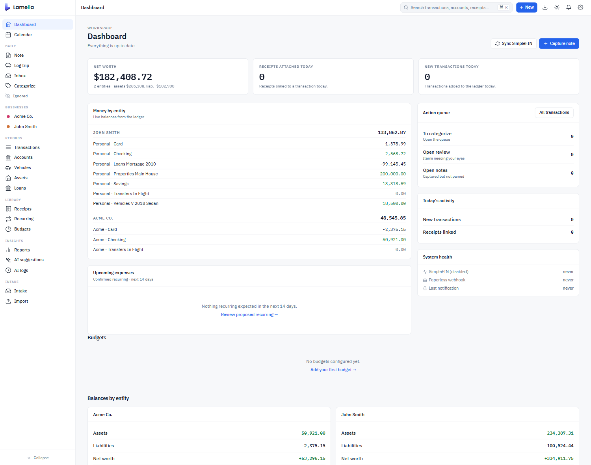Open the Open notes row

[498, 173]
